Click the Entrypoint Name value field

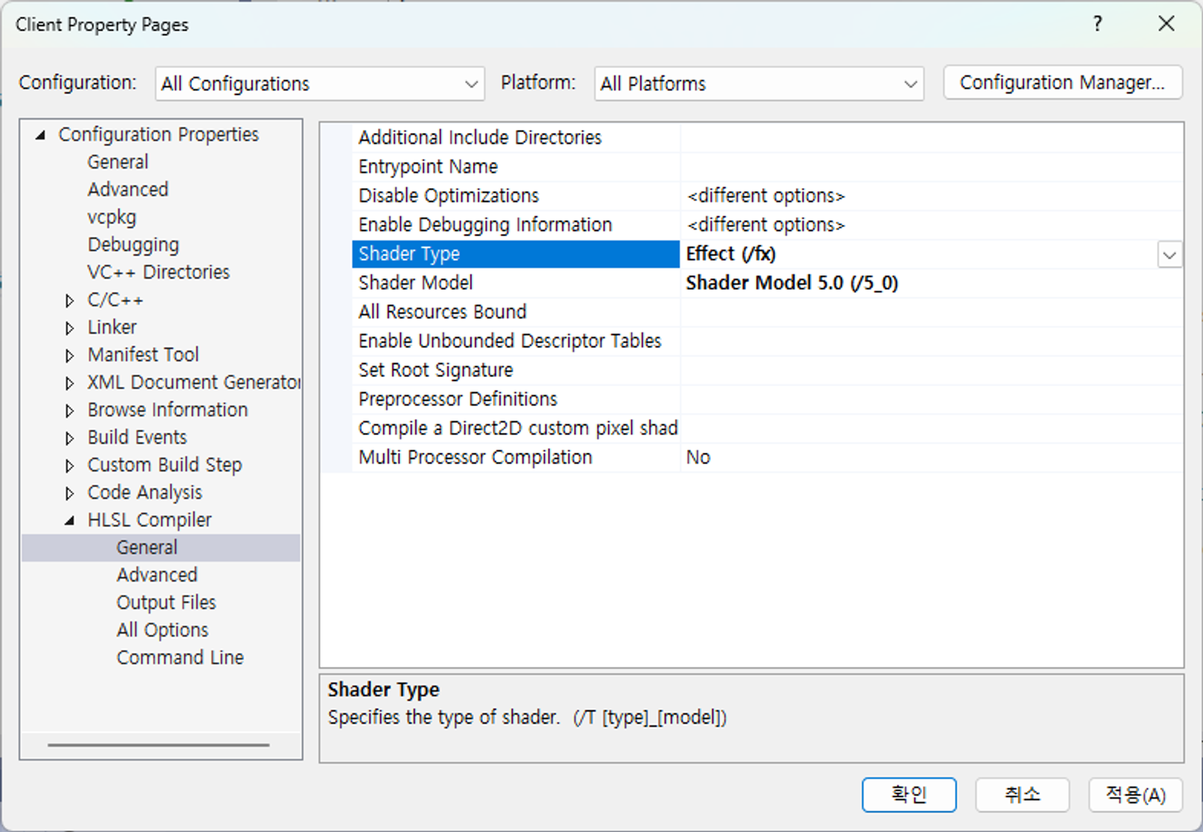[929, 167]
